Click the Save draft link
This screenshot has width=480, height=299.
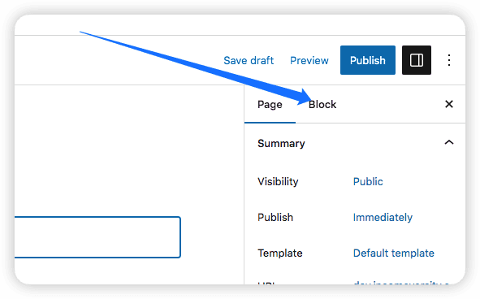point(249,60)
